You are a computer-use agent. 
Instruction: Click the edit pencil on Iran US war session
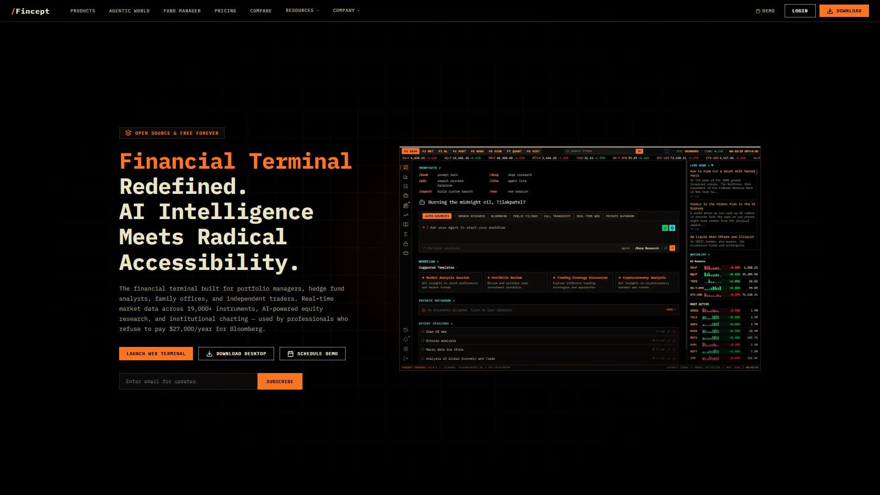(669, 331)
